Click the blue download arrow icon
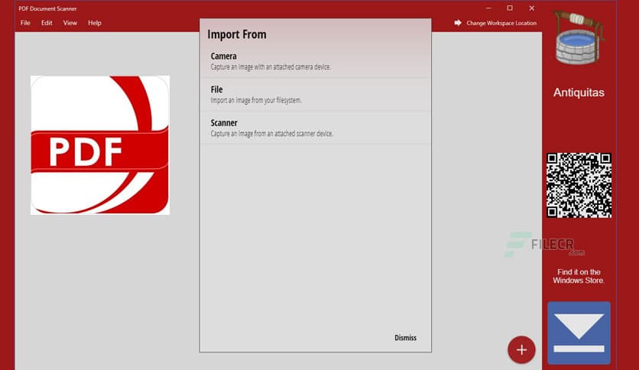This screenshot has height=370, width=639. pyautogui.click(x=579, y=333)
